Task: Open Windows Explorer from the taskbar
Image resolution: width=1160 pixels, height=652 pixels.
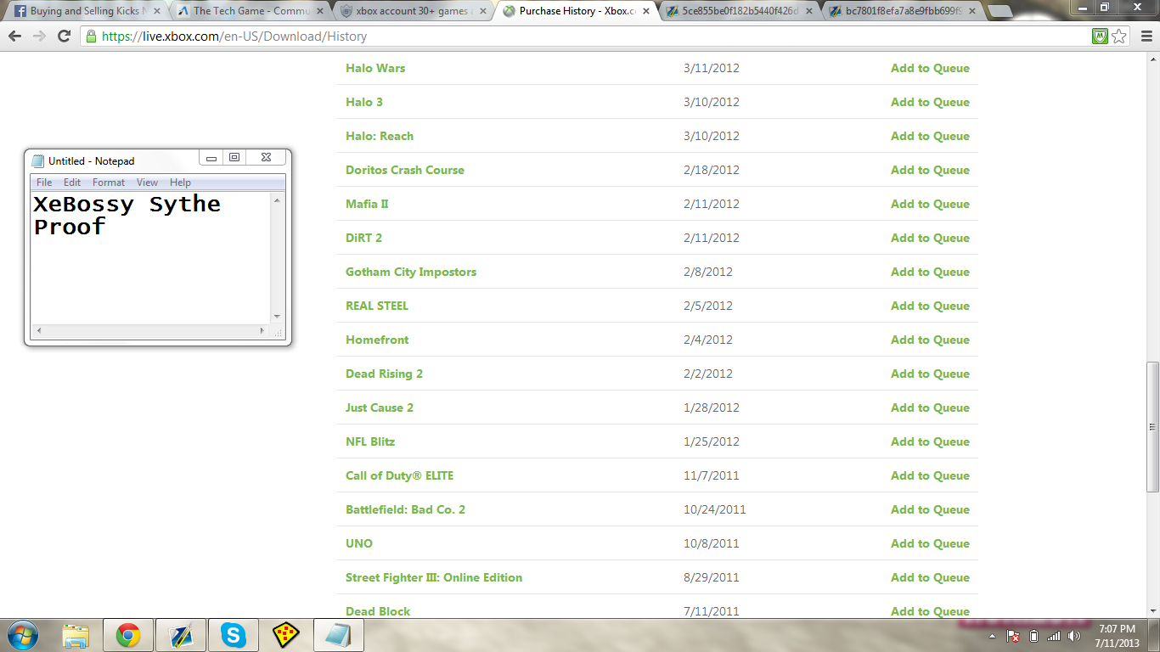Action: click(76, 635)
